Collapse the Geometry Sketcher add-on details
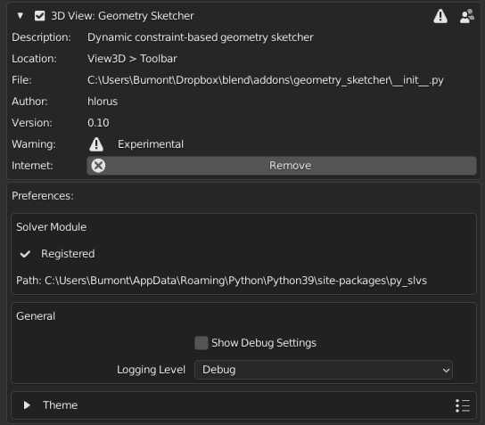 tap(21, 15)
